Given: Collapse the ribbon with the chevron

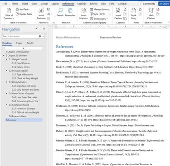Looking at the screenshot, I should pyautogui.click(x=169, y=22).
